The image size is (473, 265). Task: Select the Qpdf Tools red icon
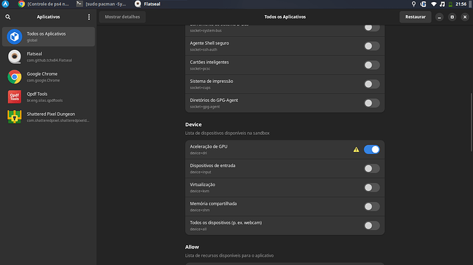pyautogui.click(x=14, y=97)
